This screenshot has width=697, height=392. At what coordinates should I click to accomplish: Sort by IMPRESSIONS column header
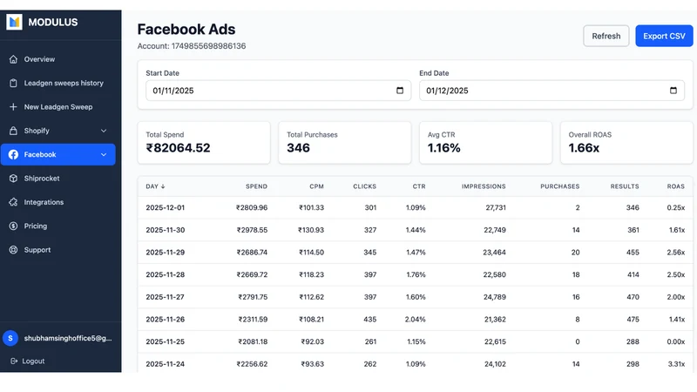pyautogui.click(x=484, y=186)
